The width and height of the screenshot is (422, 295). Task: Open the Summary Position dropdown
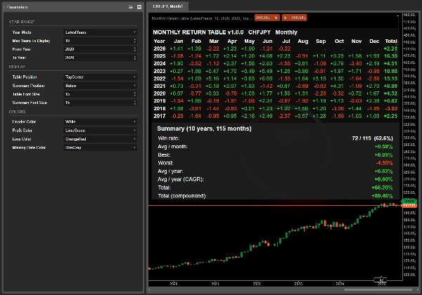pos(100,86)
